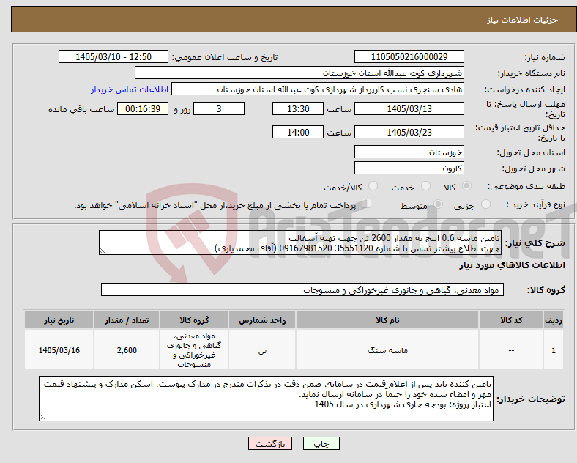This screenshot has height=463, width=577.
Task: Click the unit cell تن
Action: point(262,350)
